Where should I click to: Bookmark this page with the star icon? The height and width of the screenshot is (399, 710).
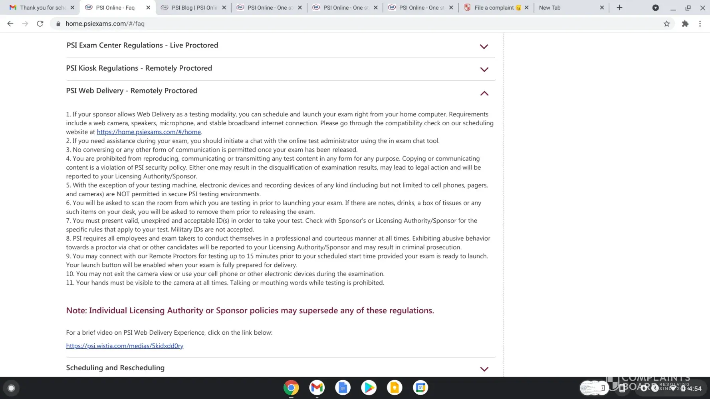[666, 24]
